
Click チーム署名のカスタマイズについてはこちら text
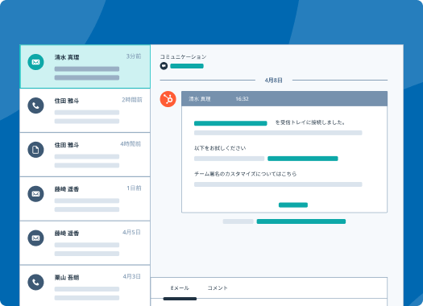(x=246, y=174)
